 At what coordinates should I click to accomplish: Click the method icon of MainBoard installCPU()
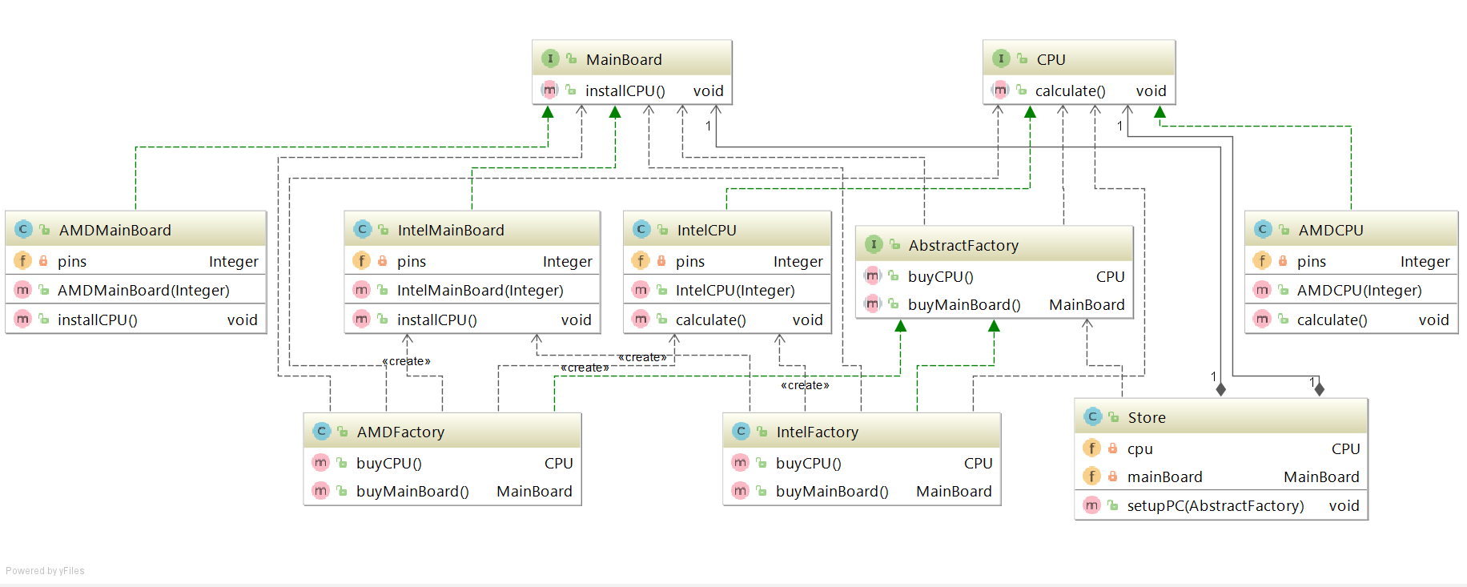pos(549,90)
